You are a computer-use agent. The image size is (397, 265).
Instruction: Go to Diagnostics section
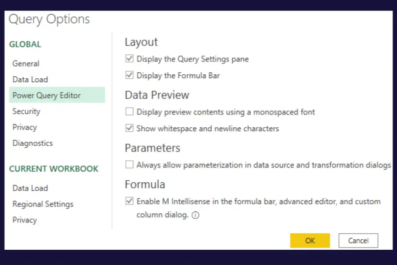32,143
